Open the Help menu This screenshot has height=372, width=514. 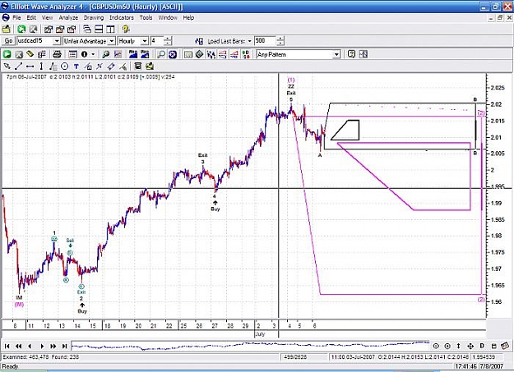(x=188, y=18)
